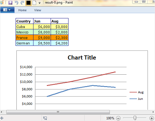Image resolution: width=155 pixels, height=121 pixels.
Task: Click the Paint app icon in title bar
Action: tap(2, 2)
